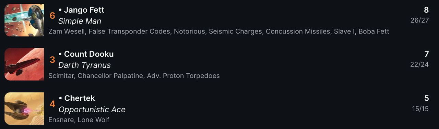Click the orange initiative 3 number
Screen dimensions: 439x129
52,60
